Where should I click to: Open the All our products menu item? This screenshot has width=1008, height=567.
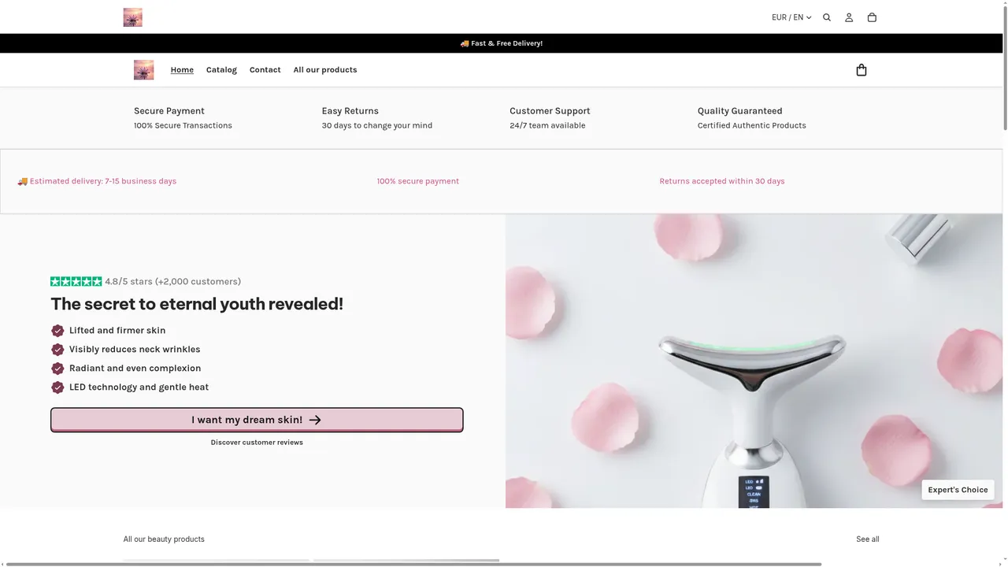[x=325, y=70]
